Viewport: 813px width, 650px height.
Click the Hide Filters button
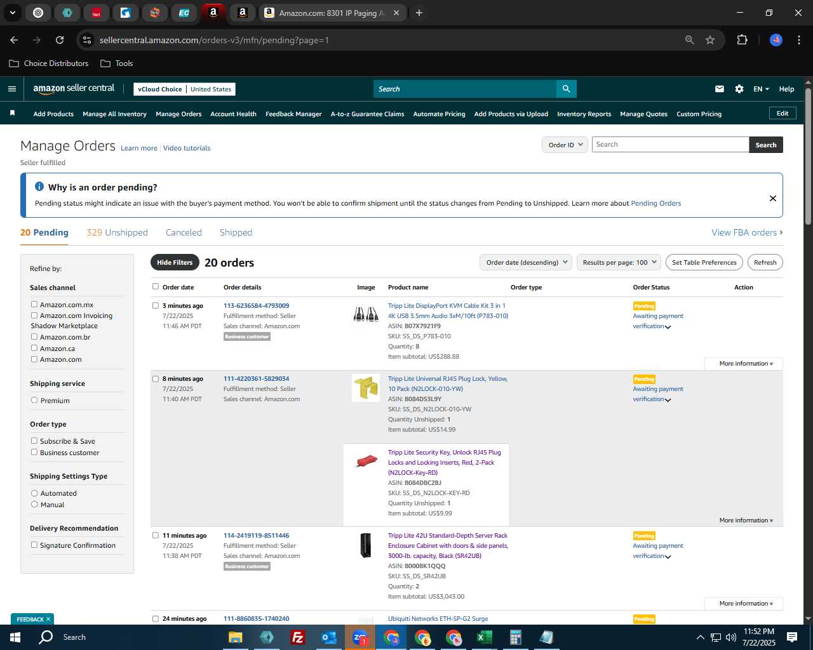click(175, 262)
